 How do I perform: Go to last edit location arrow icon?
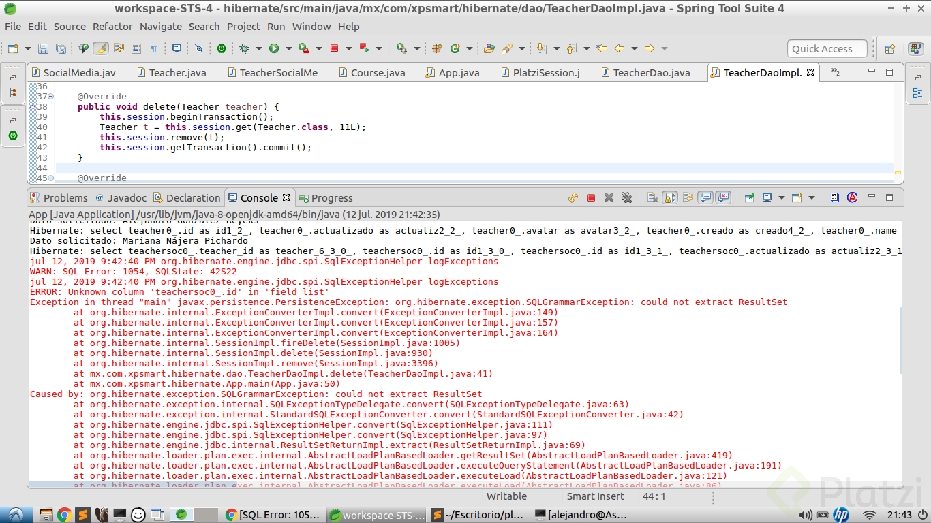pos(602,48)
